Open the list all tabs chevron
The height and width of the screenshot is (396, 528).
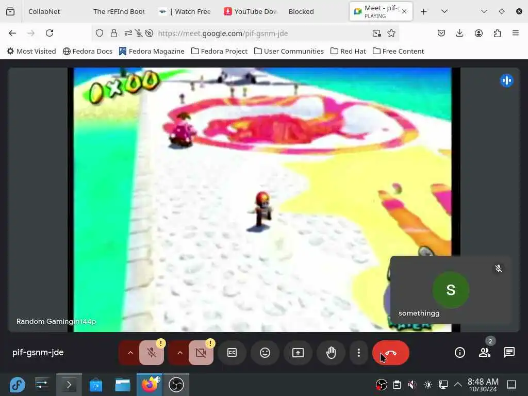pos(444,11)
